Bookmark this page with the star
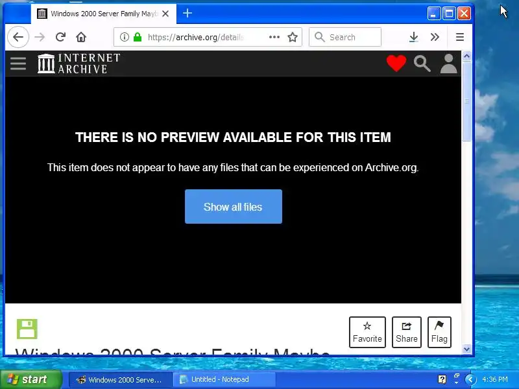This screenshot has width=519, height=389. click(x=293, y=37)
